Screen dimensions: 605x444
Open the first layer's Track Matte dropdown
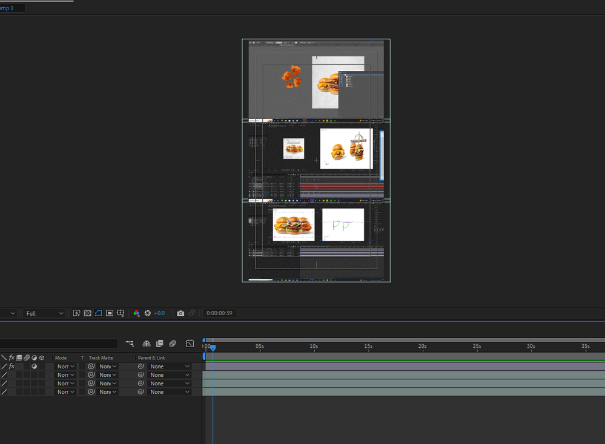click(x=108, y=366)
